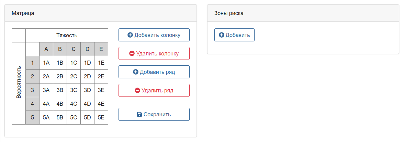
Task: Click row header 5
Action: pos(33,118)
